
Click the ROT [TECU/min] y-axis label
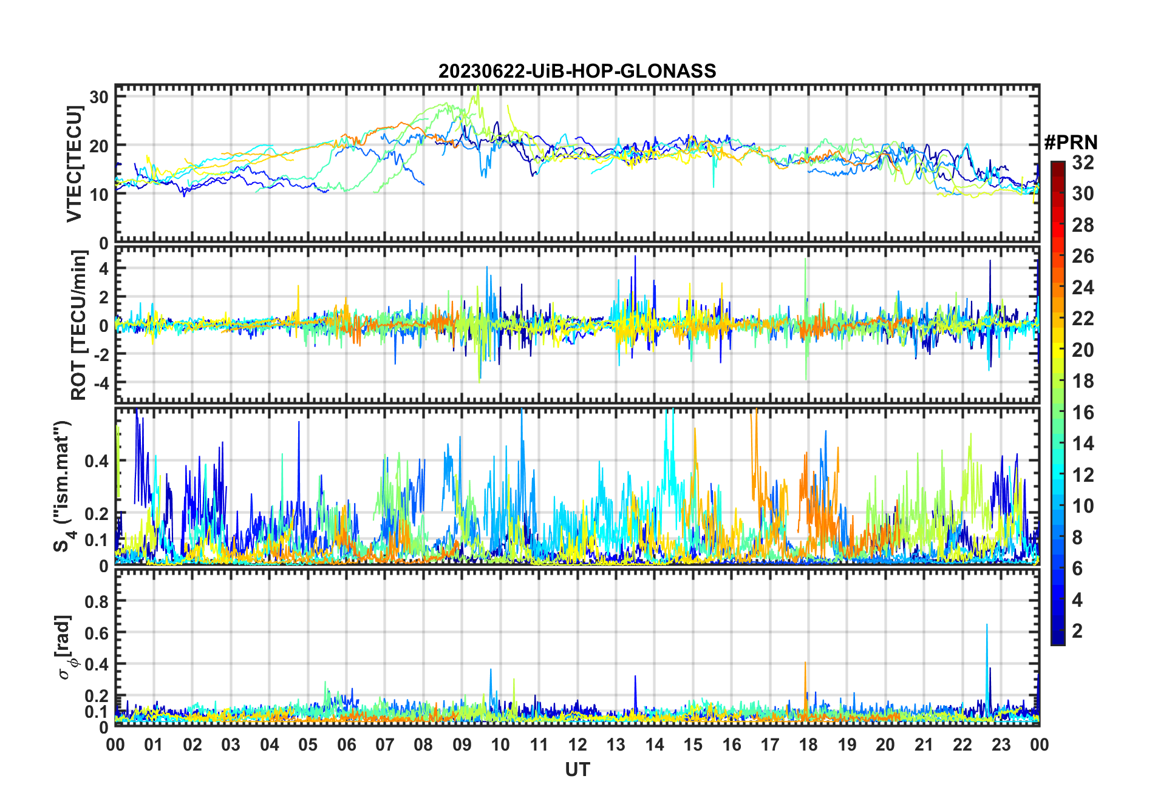coord(78,325)
